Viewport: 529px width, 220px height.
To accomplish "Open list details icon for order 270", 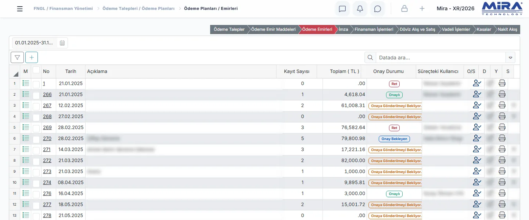I will click(26, 138).
